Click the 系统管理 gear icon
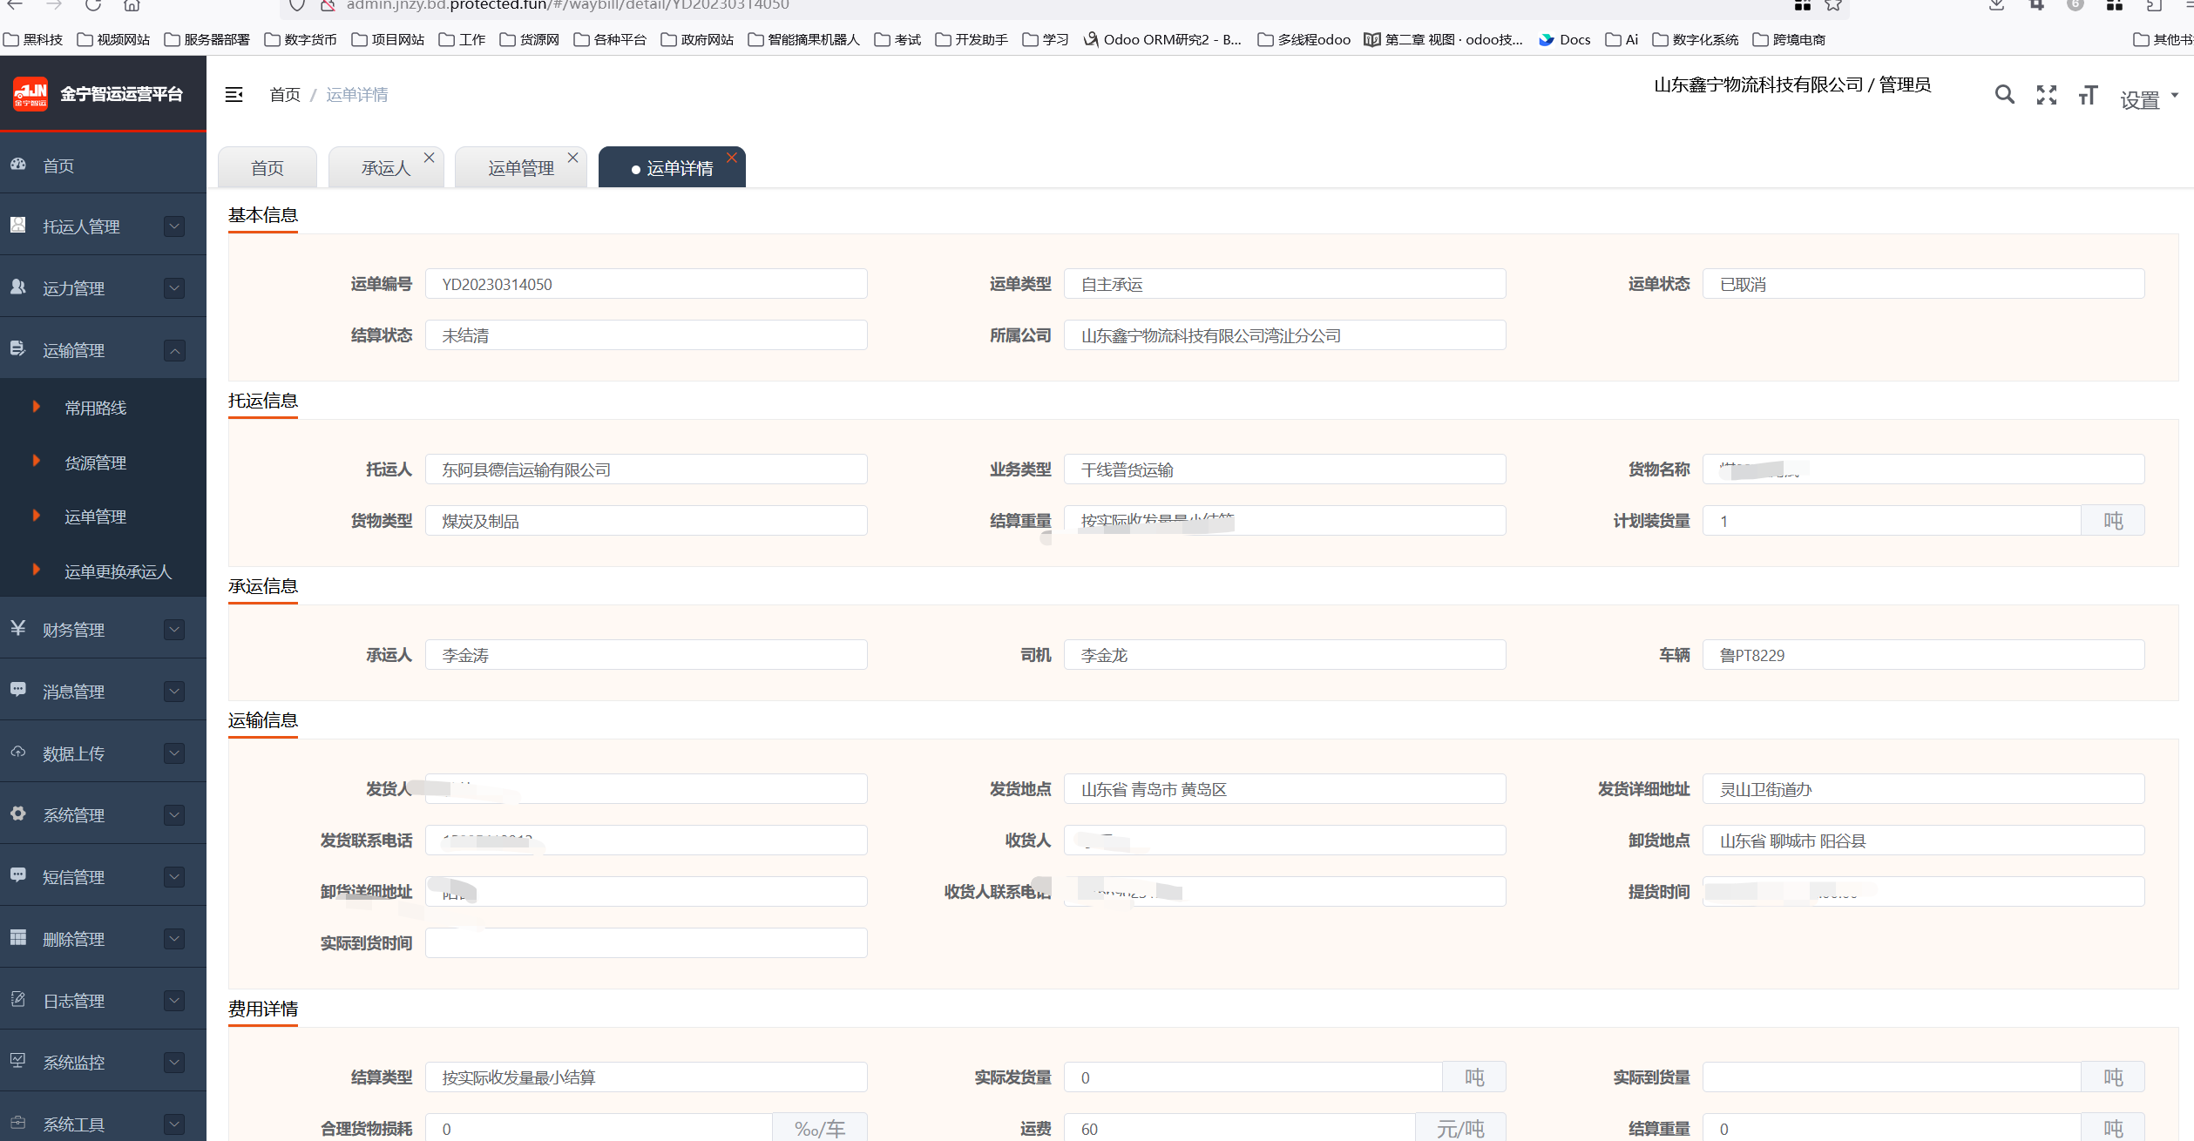This screenshot has width=2194, height=1141. [x=17, y=814]
